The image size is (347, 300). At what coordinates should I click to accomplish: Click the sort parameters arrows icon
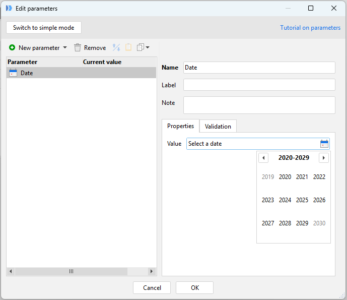click(x=116, y=47)
